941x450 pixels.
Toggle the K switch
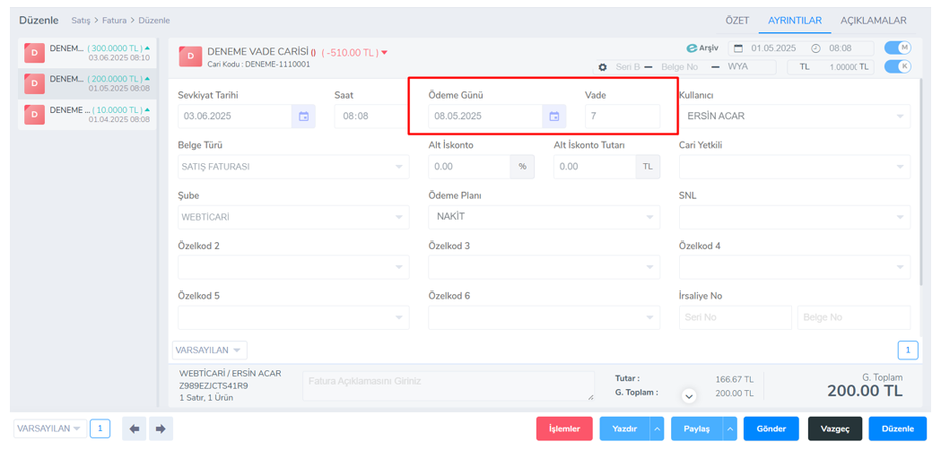pos(897,67)
